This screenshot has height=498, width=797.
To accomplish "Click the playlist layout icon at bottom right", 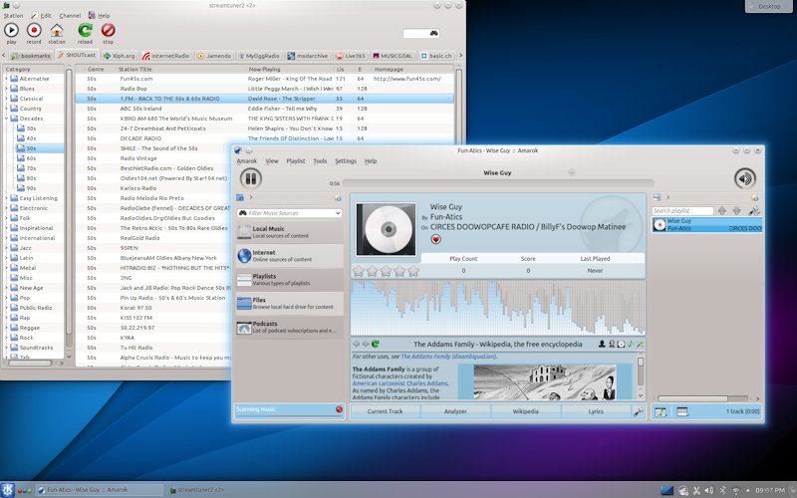I will pyautogui.click(x=682, y=411).
